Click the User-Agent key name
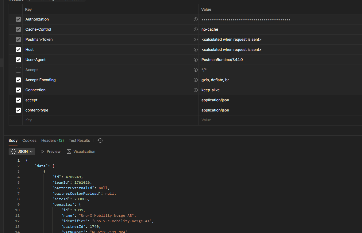This screenshot has height=233, width=362. [35, 60]
